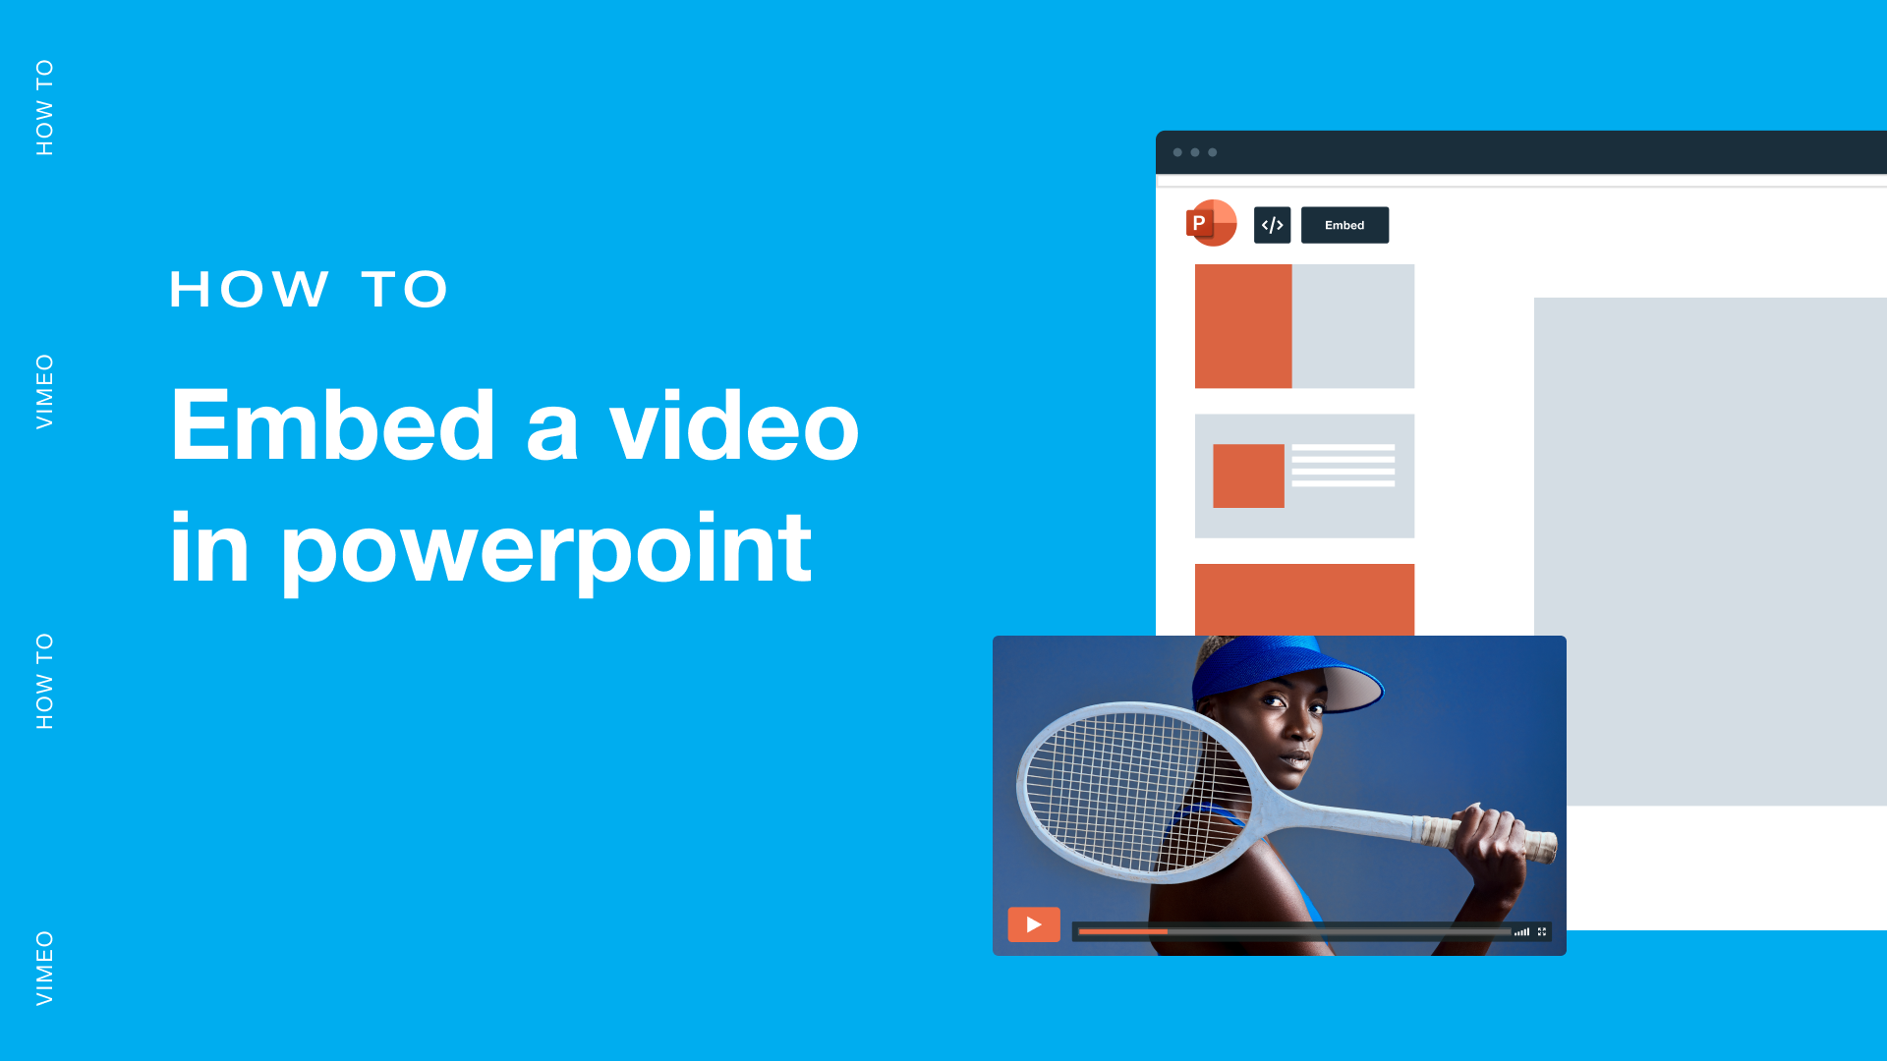Click the play button on video
Screen dimensions: 1887x1061
pyautogui.click(x=1033, y=923)
